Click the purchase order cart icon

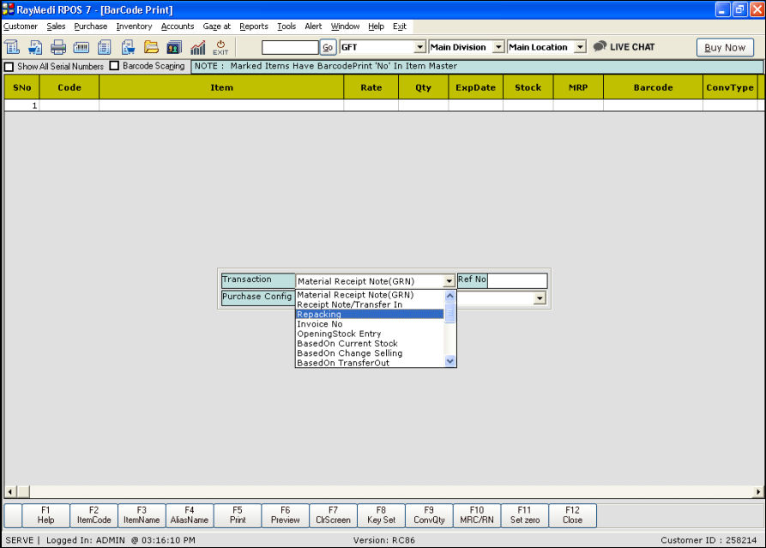(x=128, y=47)
